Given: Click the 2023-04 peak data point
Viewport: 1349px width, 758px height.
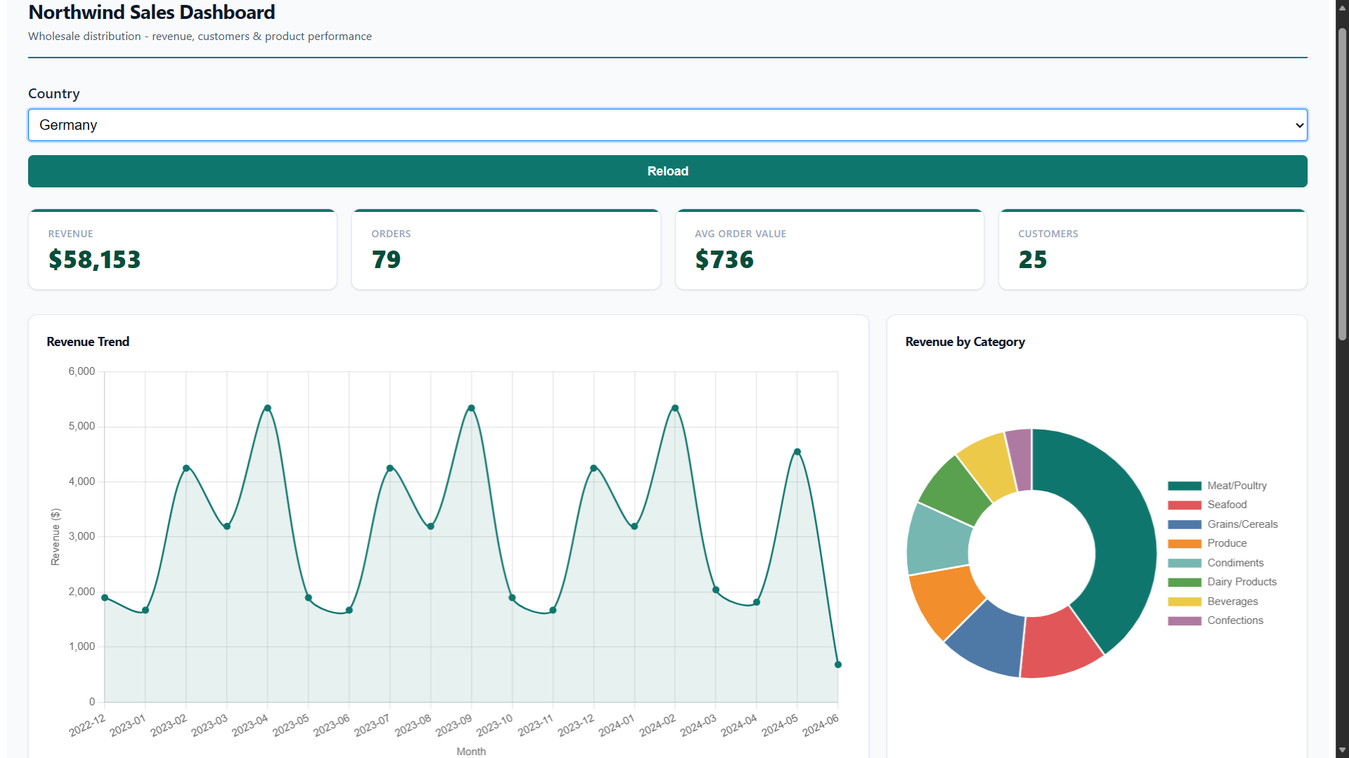Looking at the screenshot, I should coord(268,408).
